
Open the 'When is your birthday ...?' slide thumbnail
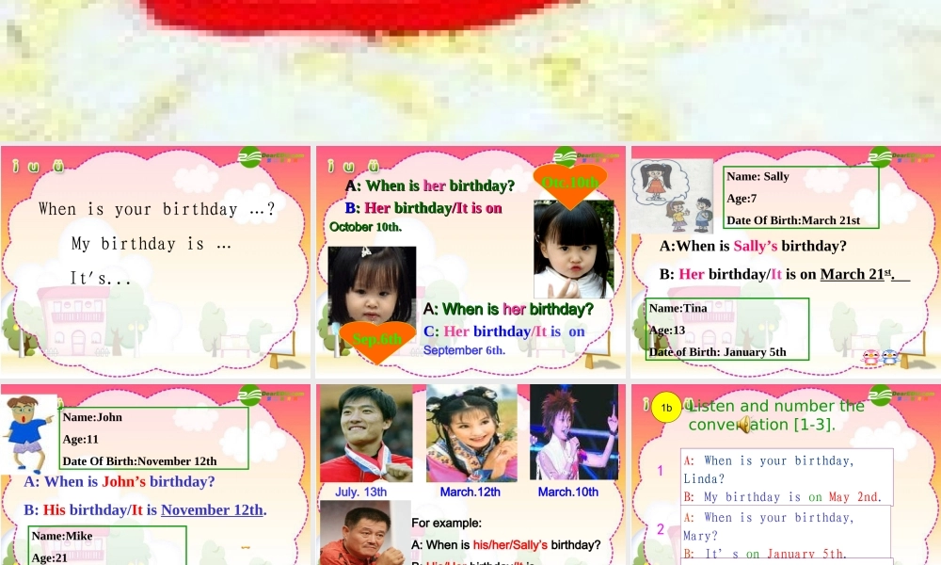coord(155,262)
